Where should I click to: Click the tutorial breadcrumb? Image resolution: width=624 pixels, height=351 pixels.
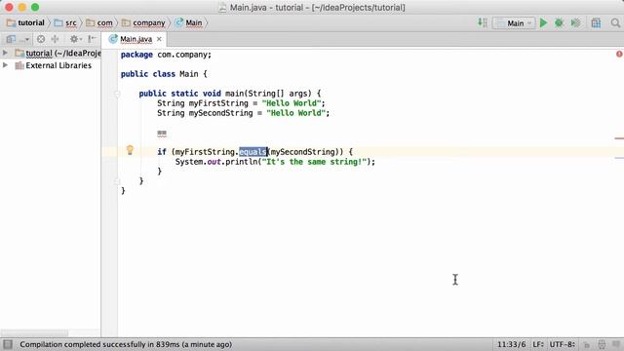(x=26, y=23)
